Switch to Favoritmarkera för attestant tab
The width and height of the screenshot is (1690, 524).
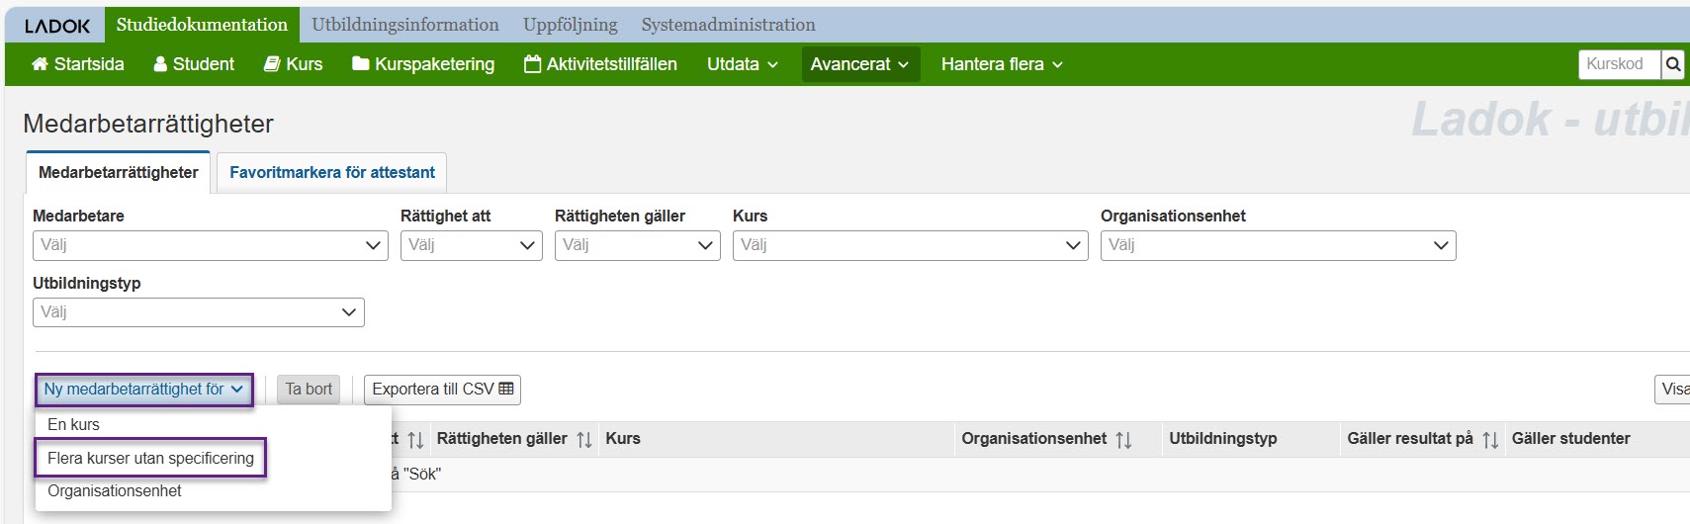(x=332, y=172)
